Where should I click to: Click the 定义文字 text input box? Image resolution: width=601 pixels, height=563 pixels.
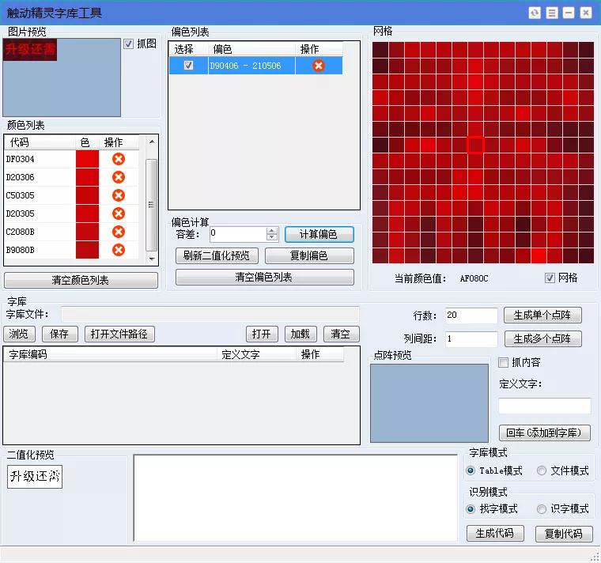(545, 406)
